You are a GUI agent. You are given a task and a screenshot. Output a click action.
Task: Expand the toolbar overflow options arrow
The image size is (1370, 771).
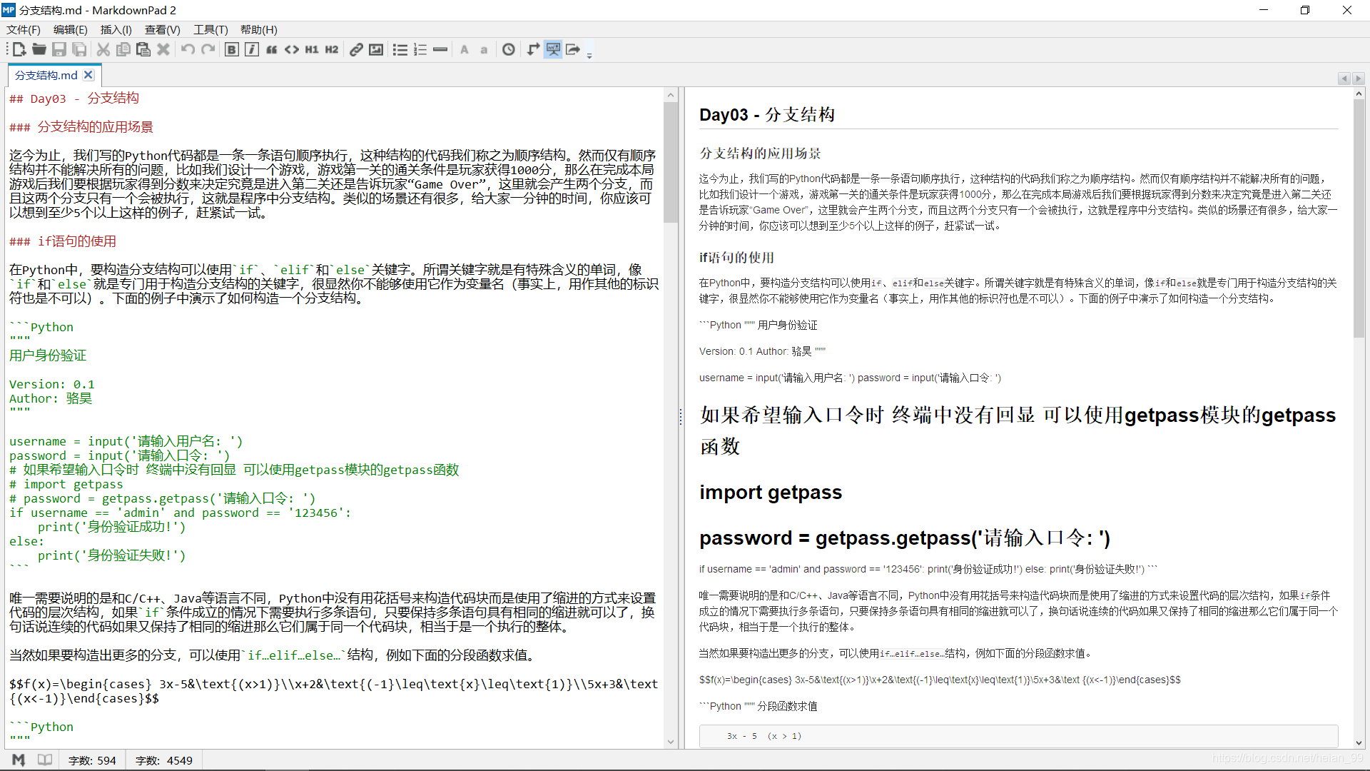[589, 54]
